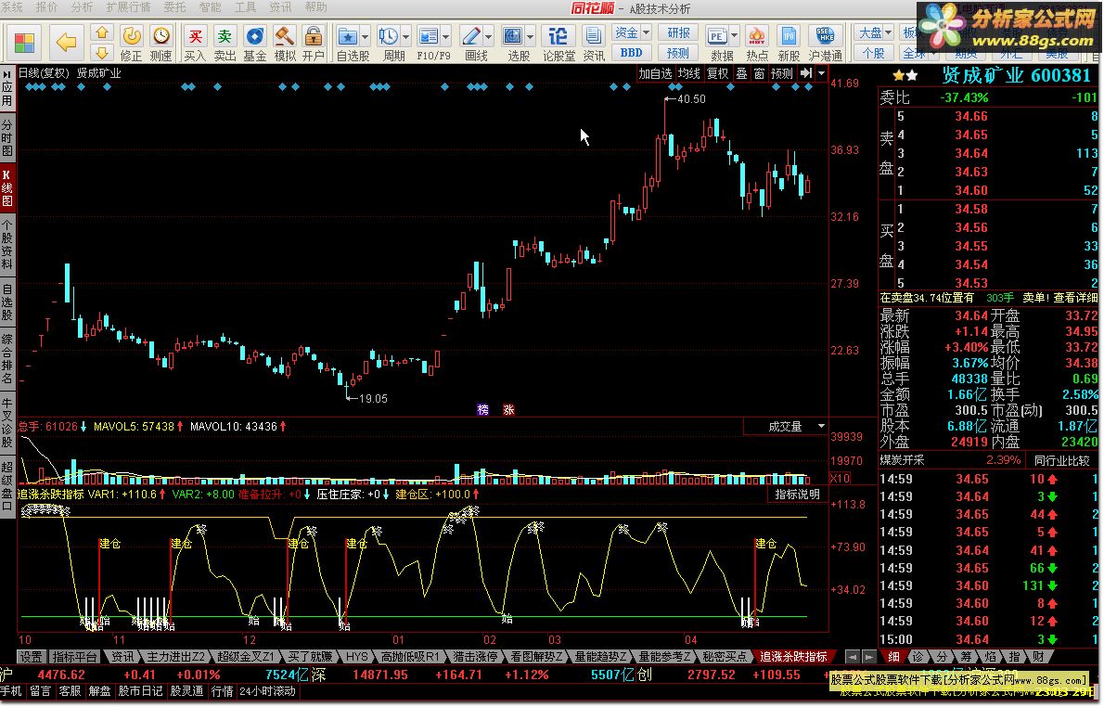Screen dimensions: 1104x707
Task: Click the small down arrow toolbar icon
Action: tap(102, 52)
